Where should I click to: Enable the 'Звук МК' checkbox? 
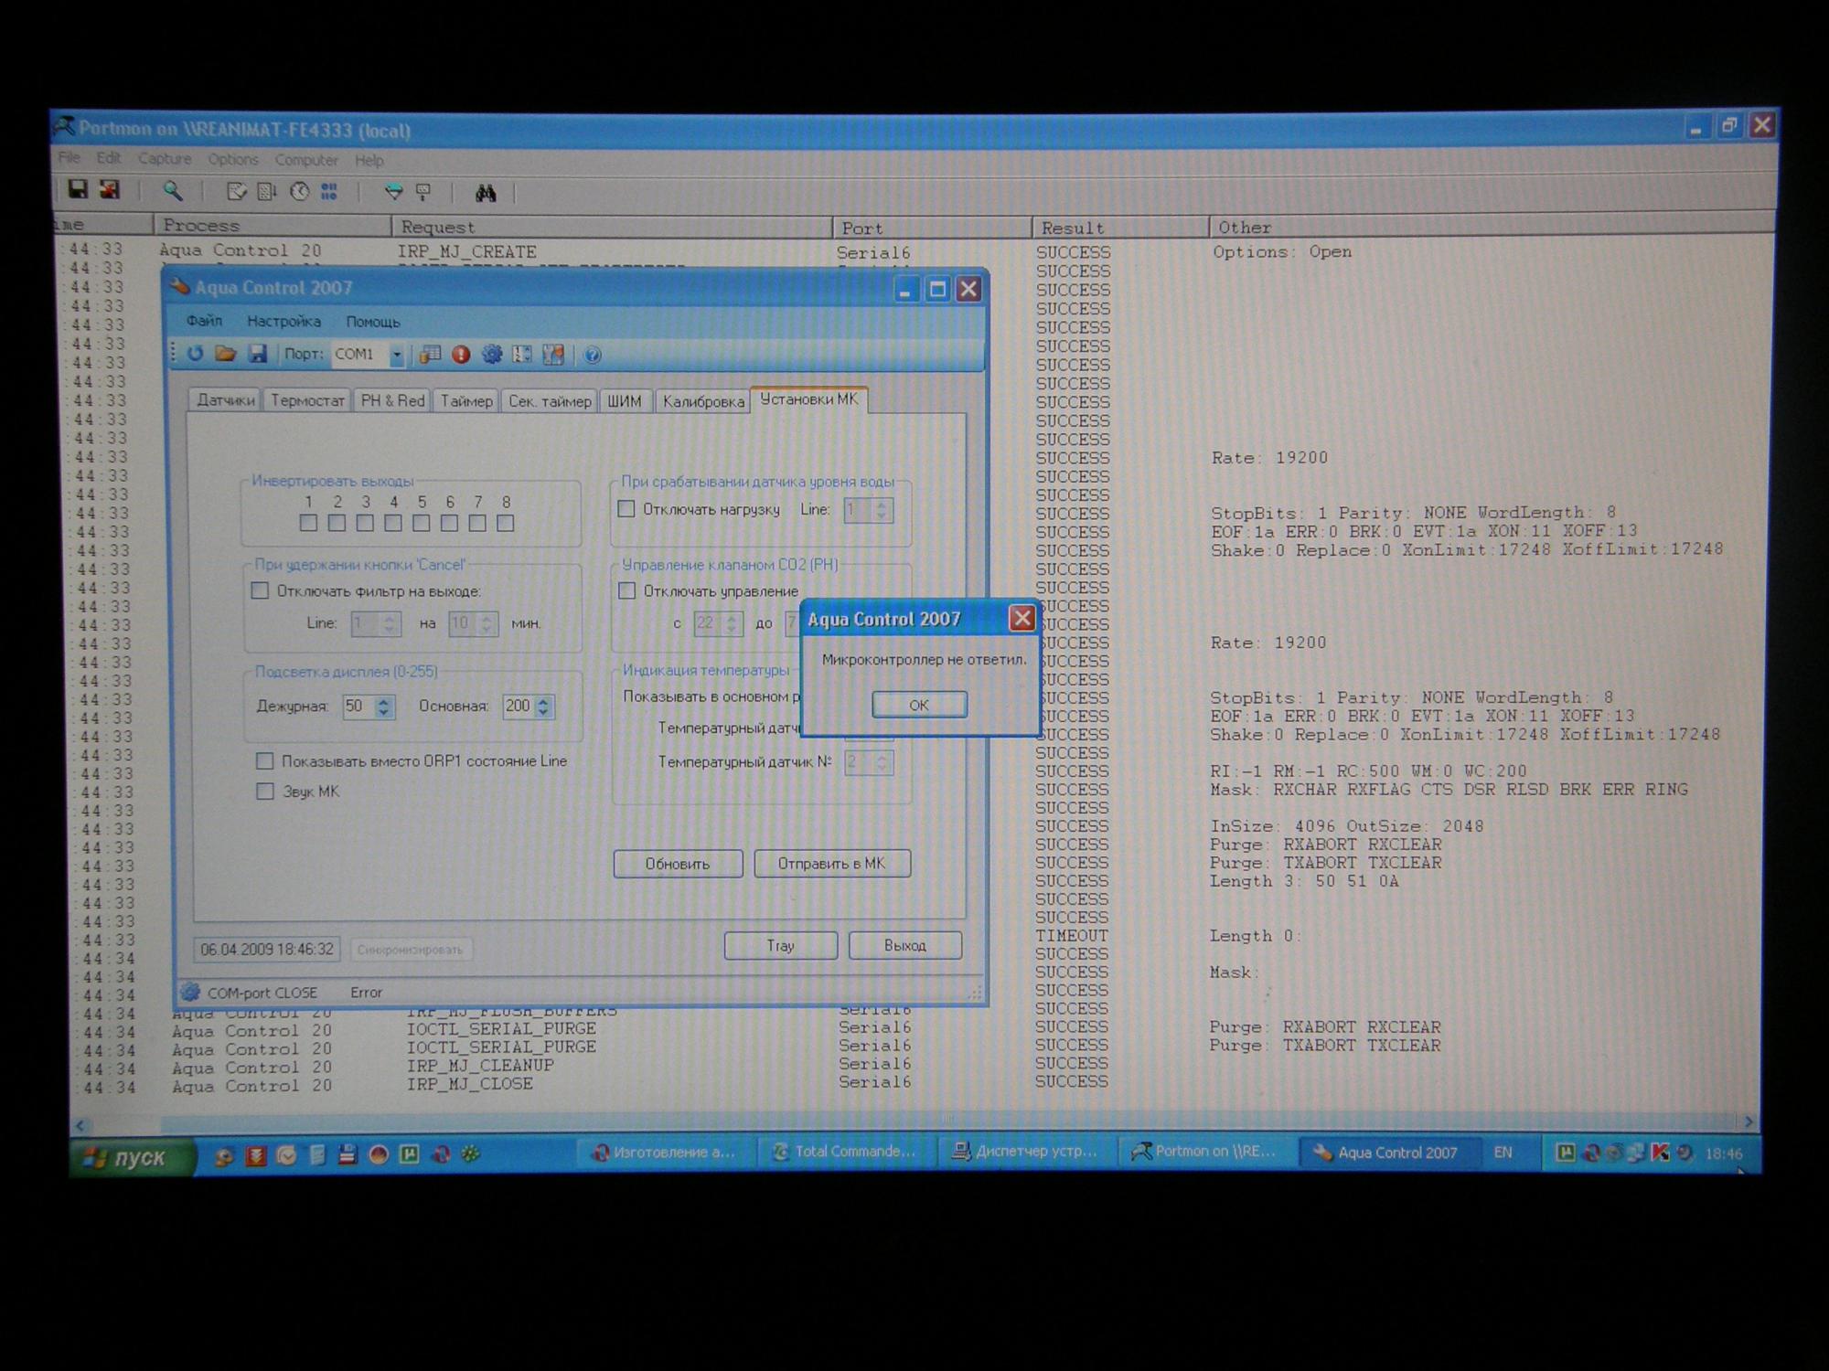click(x=265, y=792)
